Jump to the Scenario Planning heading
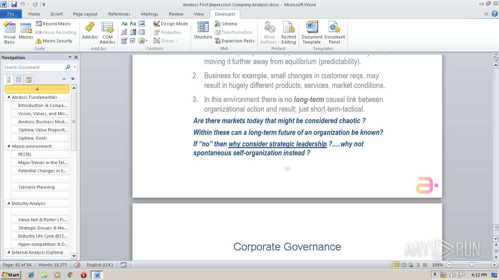 click(x=40, y=187)
